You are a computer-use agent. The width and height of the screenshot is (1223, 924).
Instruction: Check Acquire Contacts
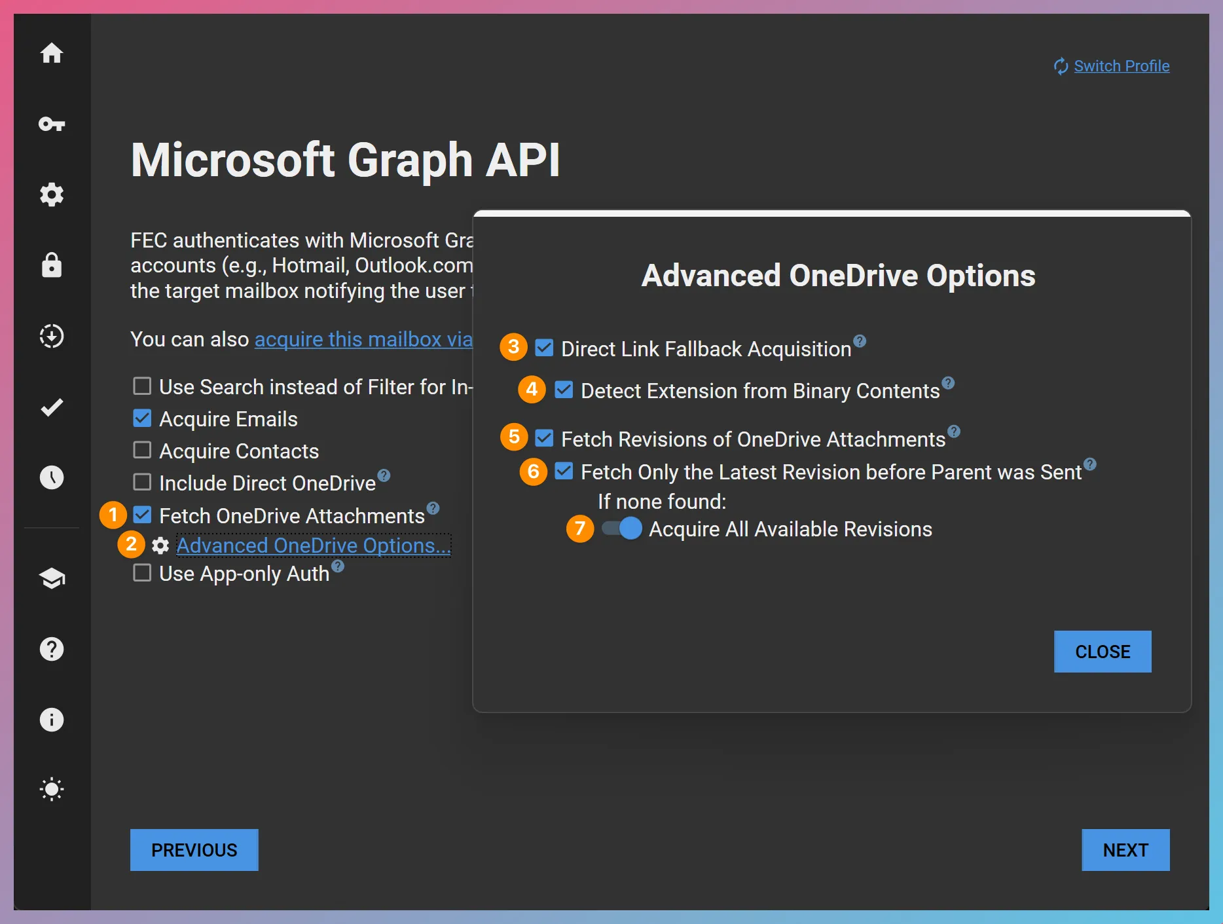[x=142, y=451]
